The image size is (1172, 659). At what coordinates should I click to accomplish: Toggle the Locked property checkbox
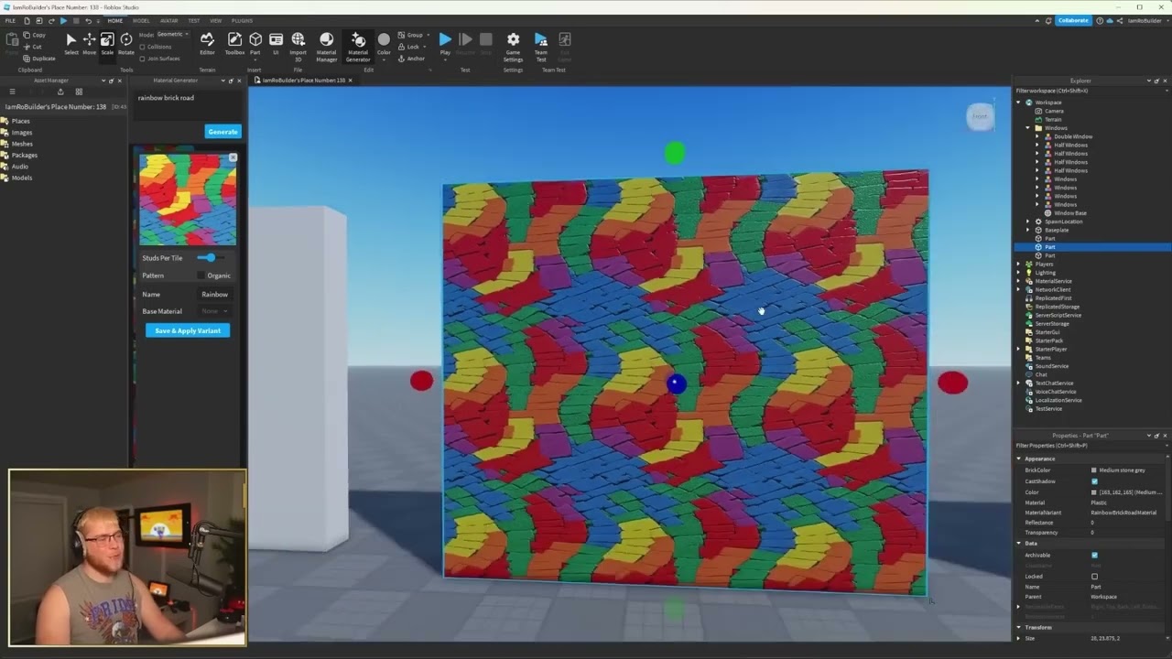(1094, 576)
